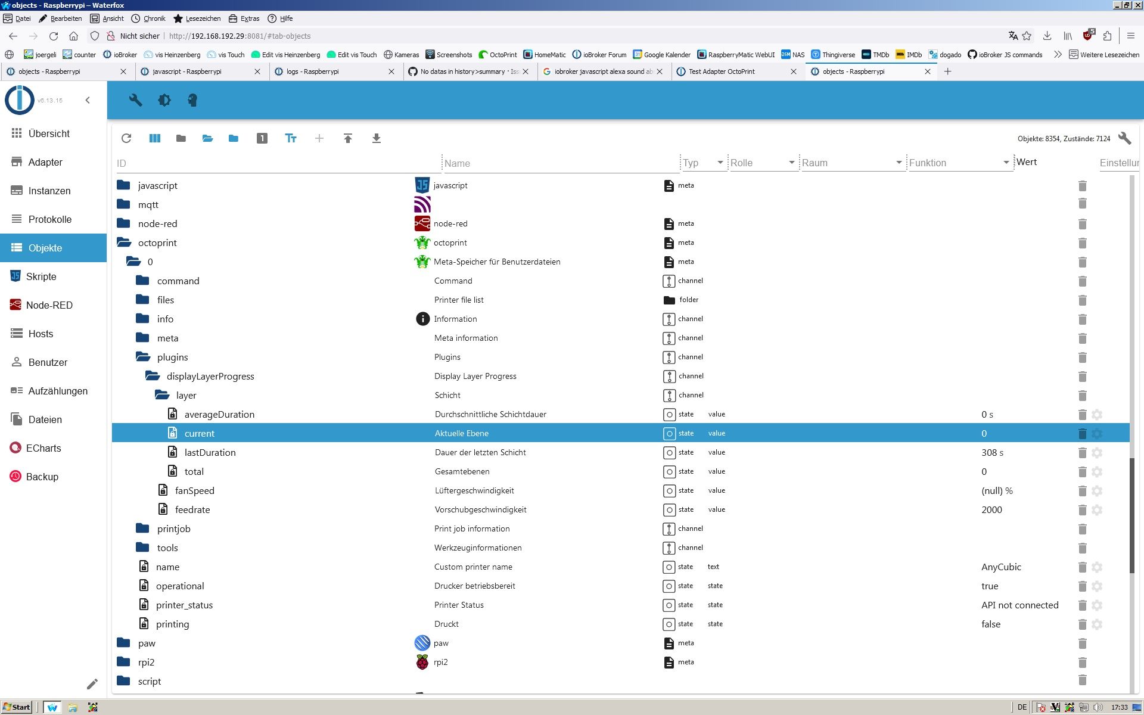Bookmark this page star icon
This screenshot has height=715, width=1144.
[1027, 36]
